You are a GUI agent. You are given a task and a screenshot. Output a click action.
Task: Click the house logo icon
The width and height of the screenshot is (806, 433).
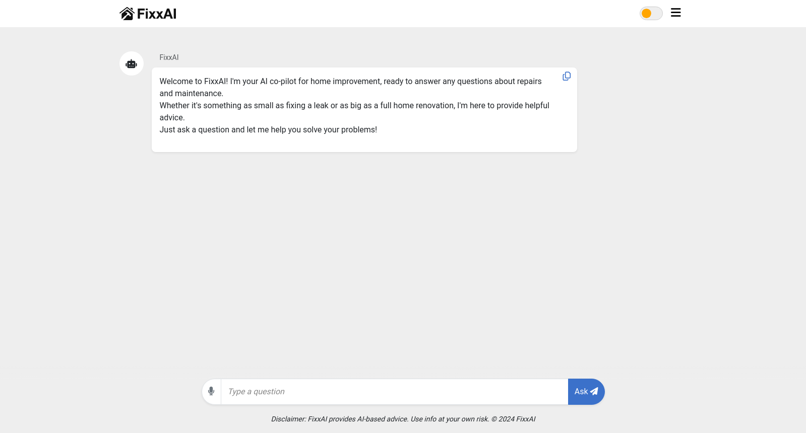click(x=127, y=14)
